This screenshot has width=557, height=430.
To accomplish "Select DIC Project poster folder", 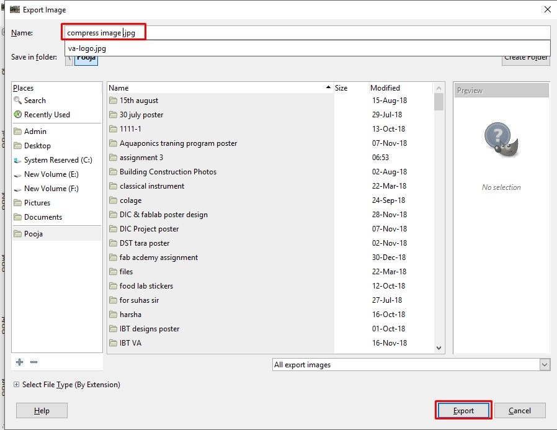I will (x=149, y=229).
